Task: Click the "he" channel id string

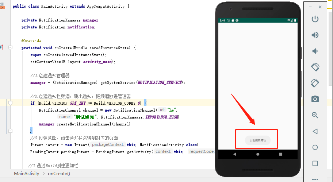Action: 171,110
